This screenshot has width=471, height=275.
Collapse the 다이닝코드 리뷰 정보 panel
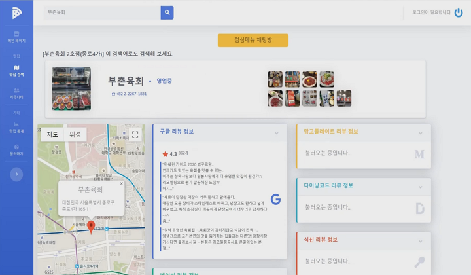(x=420, y=187)
